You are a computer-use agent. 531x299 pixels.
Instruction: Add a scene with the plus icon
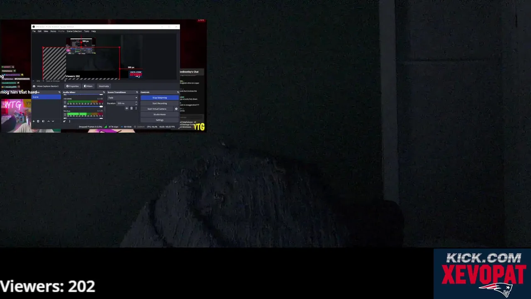tap(34, 121)
